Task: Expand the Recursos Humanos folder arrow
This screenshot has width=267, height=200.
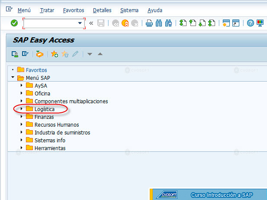Action: (22, 124)
